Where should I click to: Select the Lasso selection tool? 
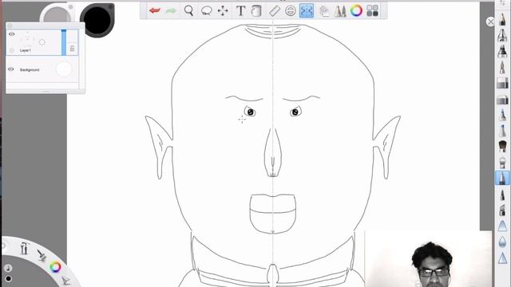coord(206,11)
